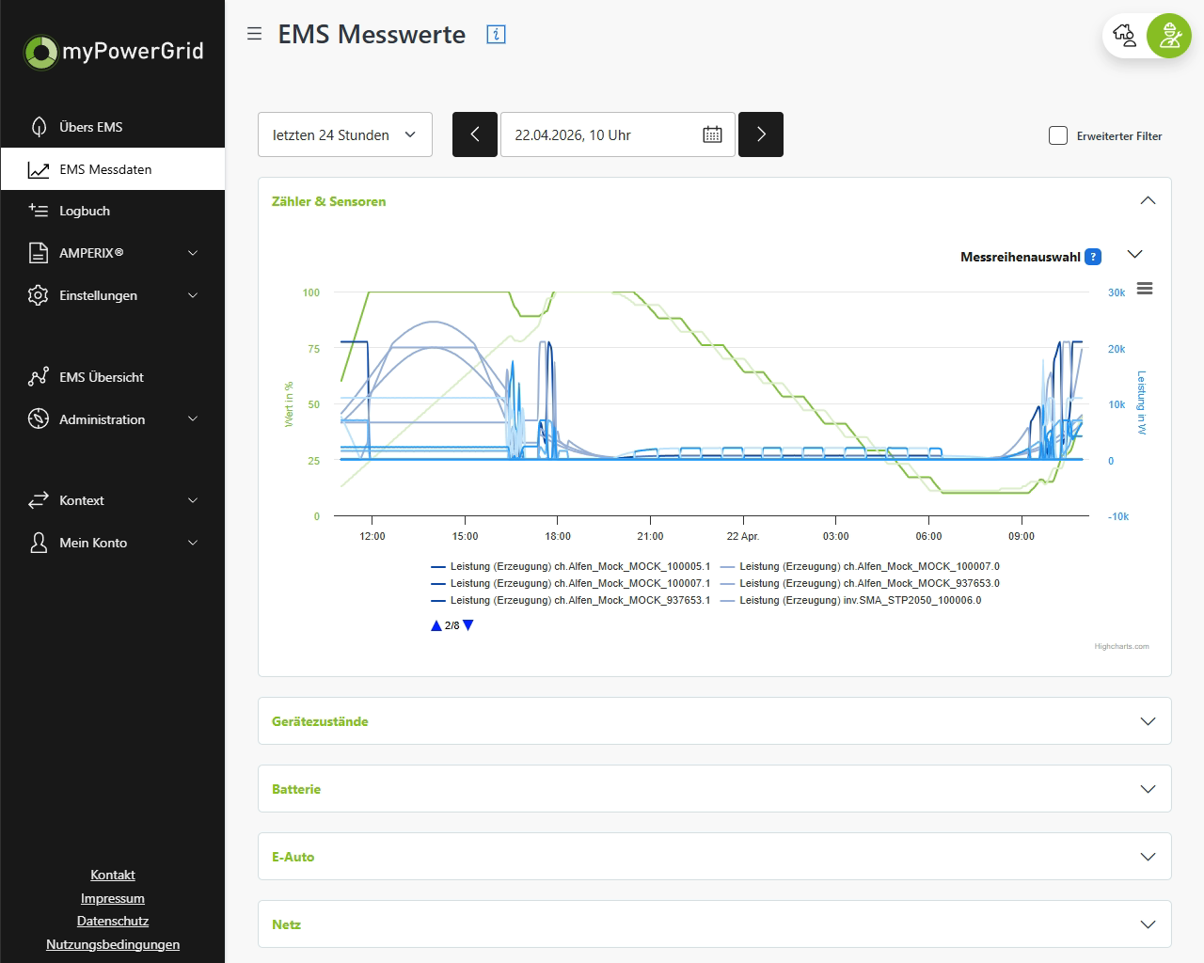Open Administration menu label
Image resolution: width=1204 pixels, height=963 pixels.
[x=102, y=419]
